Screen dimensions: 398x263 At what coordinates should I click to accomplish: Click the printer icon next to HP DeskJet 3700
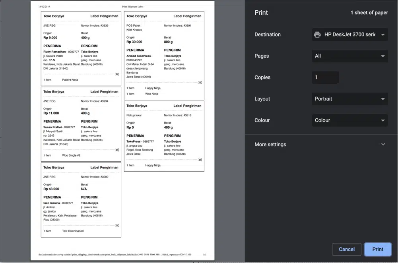pyautogui.click(x=317, y=35)
